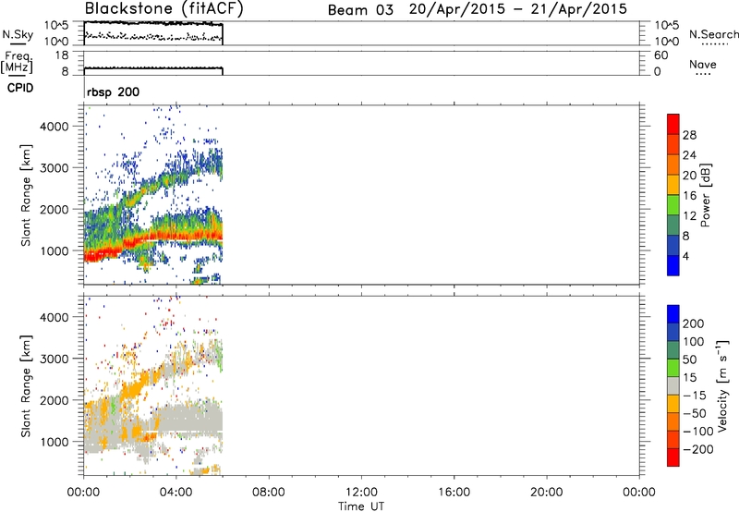The width and height of the screenshot is (739, 512).
Task: Click the red swatch of the Power colorbar
Action: [x=673, y=124]
